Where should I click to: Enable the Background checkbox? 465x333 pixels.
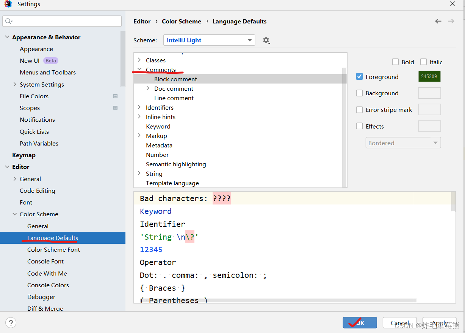pos(360,93)
